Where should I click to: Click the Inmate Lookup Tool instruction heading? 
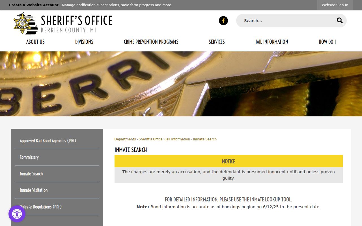[229, 199]
